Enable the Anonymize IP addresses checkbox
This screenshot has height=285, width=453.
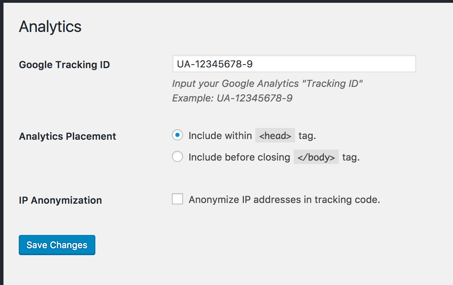click(177, 199)
